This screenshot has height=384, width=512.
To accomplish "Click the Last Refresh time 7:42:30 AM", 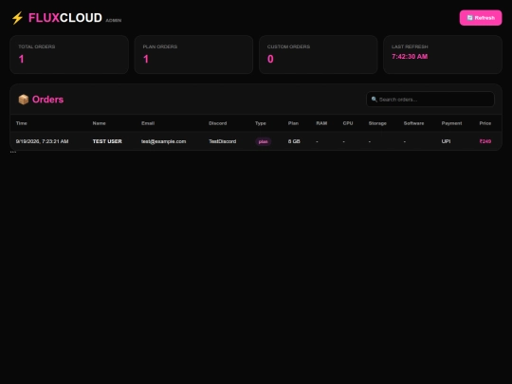I will [410, 57].
